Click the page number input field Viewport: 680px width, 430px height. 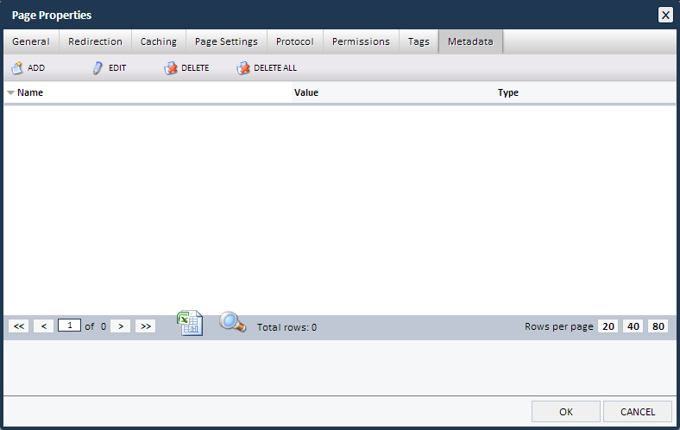(x=69, y=326)
